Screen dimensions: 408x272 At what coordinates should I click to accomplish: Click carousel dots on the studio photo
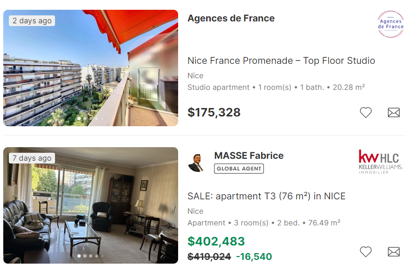[90, 118]
